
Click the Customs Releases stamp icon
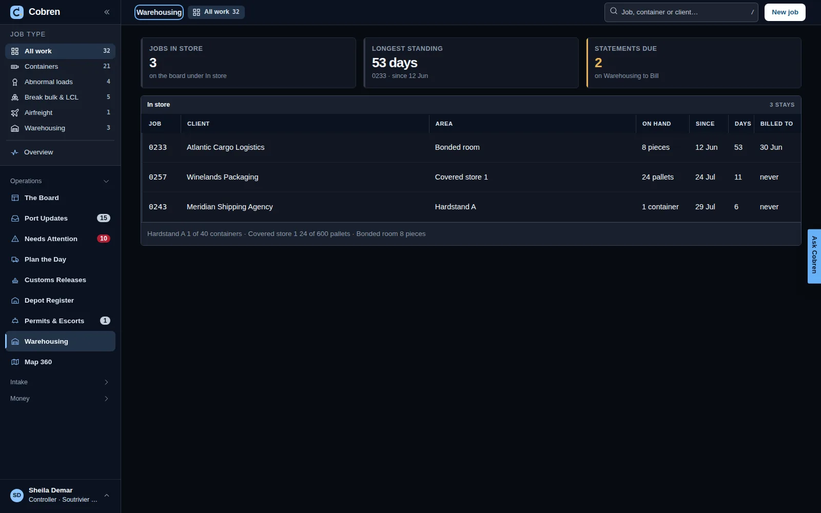[15, 280]
